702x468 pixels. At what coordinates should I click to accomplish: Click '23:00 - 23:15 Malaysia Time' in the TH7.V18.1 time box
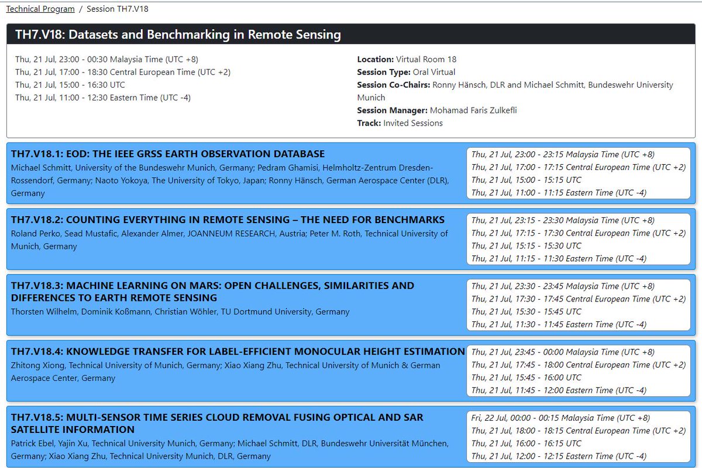(563, 154)
